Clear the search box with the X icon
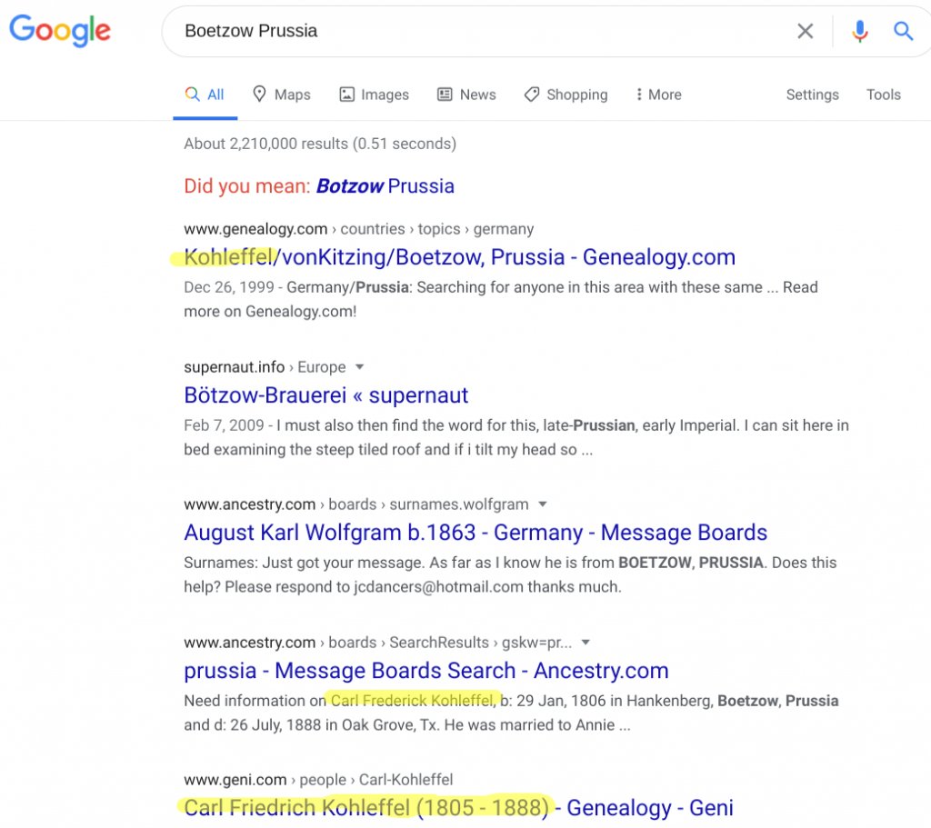 (x=805, y=31)
